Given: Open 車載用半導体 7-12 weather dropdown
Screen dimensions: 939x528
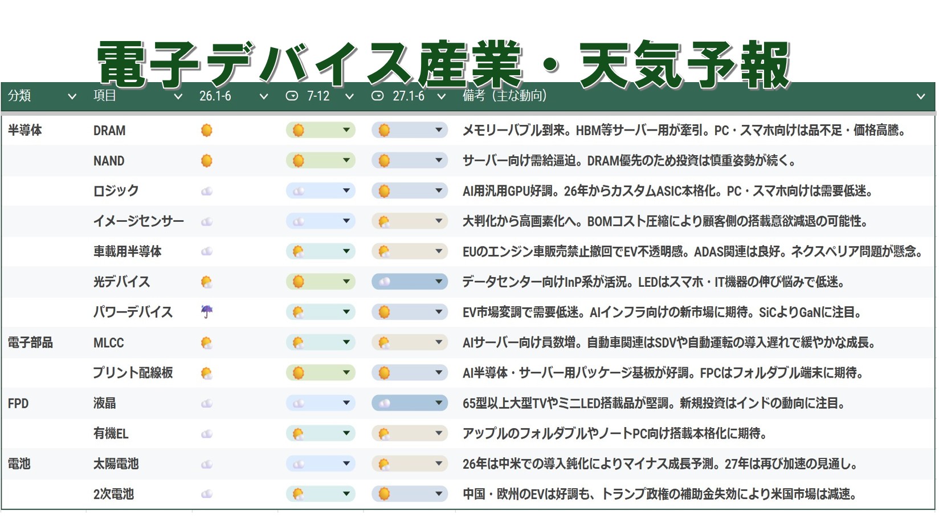Looking at the screenshot, I should [x=321, y=251].
